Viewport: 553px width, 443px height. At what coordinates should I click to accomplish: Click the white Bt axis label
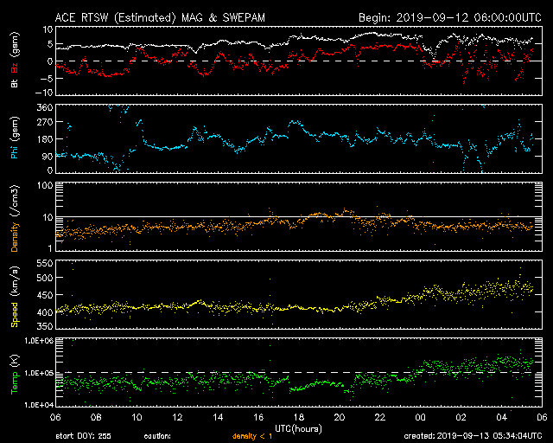pyautogui.click(x=15, y=83)
